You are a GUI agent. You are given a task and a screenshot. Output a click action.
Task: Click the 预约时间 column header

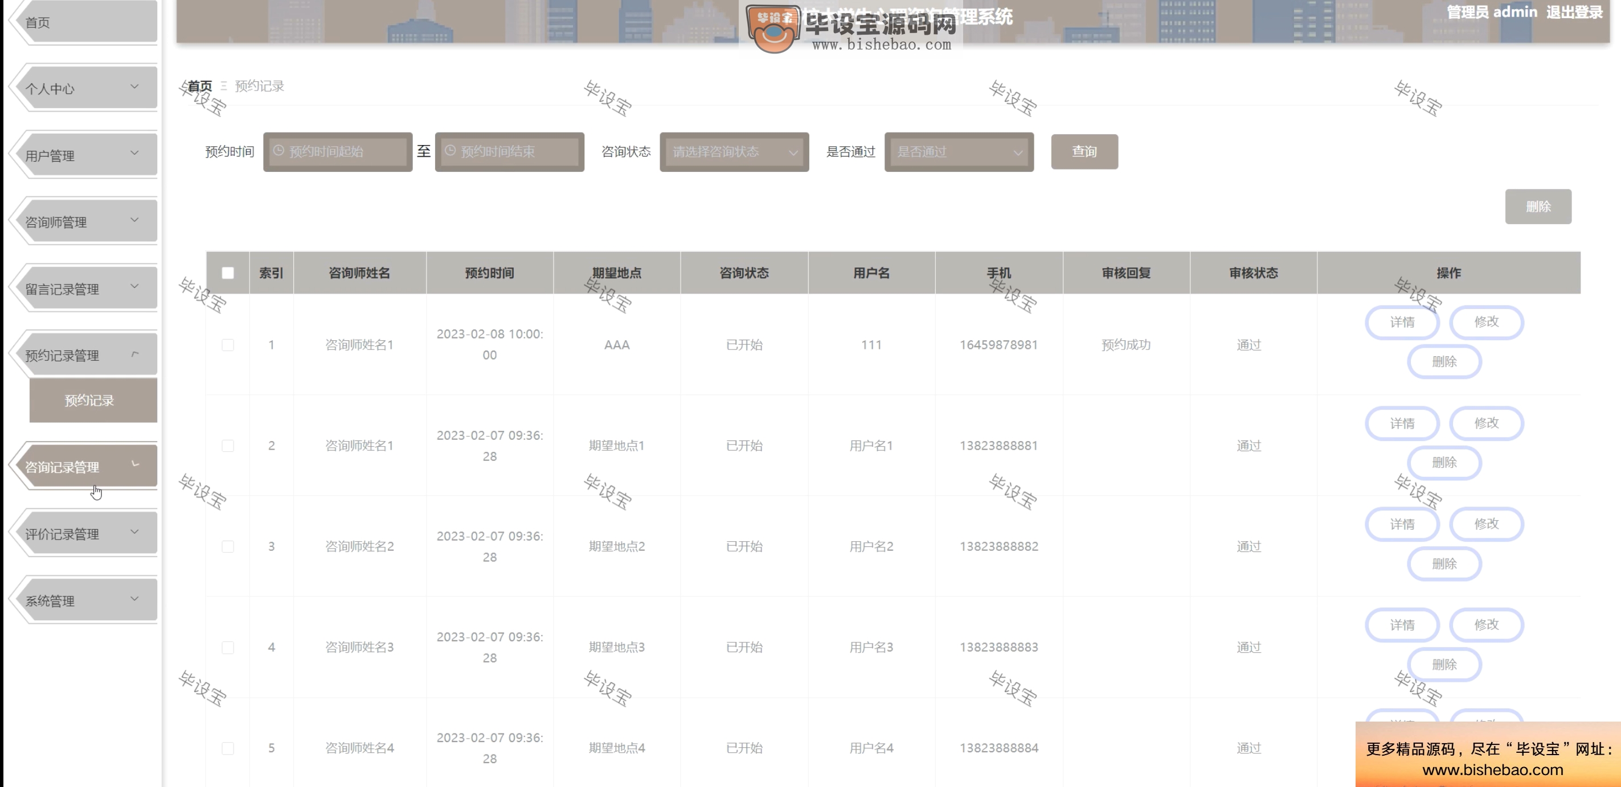(490, 273)
